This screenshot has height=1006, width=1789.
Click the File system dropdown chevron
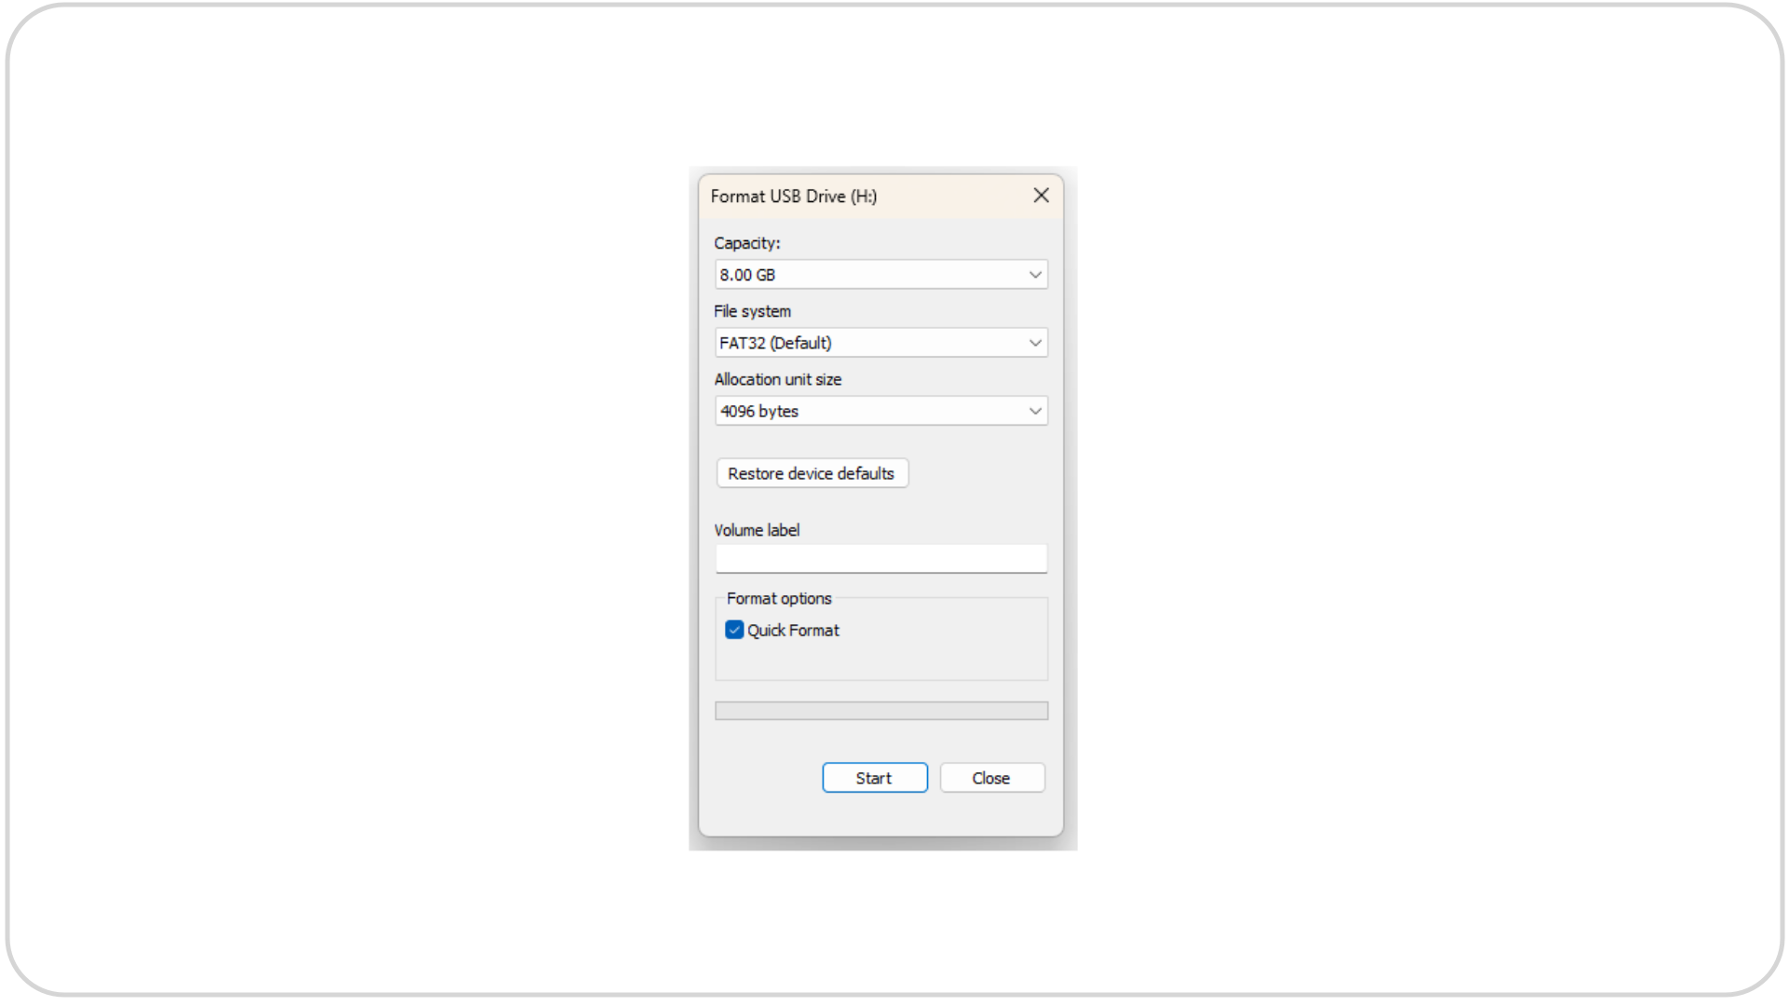(1034, 342)
